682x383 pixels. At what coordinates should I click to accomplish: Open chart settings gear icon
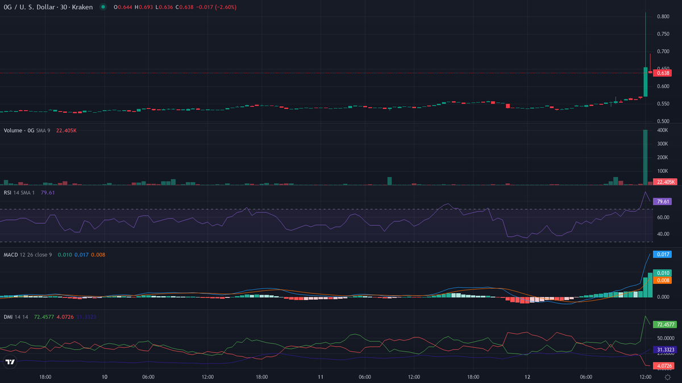pyautogui.click(x=667, y=377)
